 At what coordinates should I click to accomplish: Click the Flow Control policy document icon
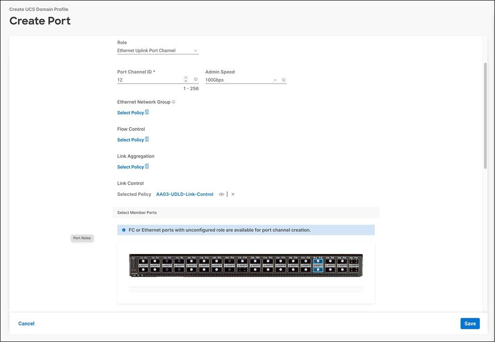(x=146, y=139)
